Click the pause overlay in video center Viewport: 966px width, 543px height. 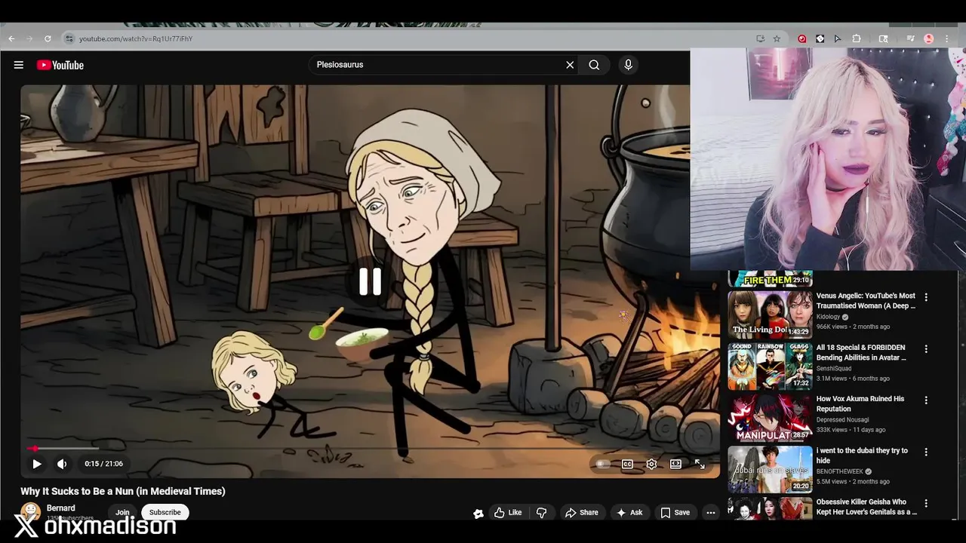point(370,281)
